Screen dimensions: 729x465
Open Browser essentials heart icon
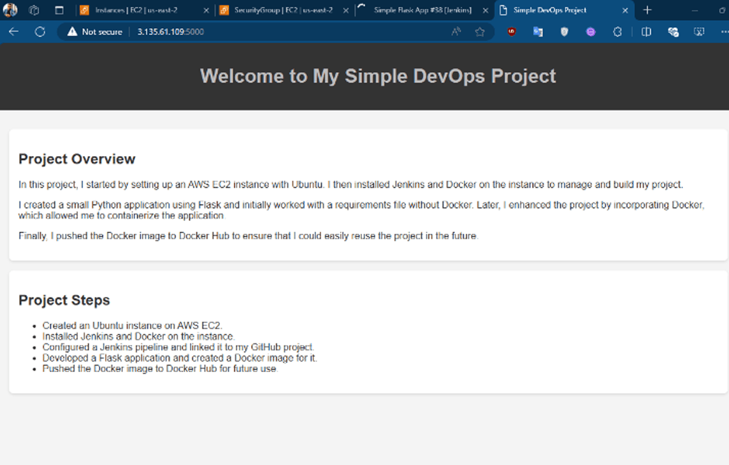coord(673,32)
